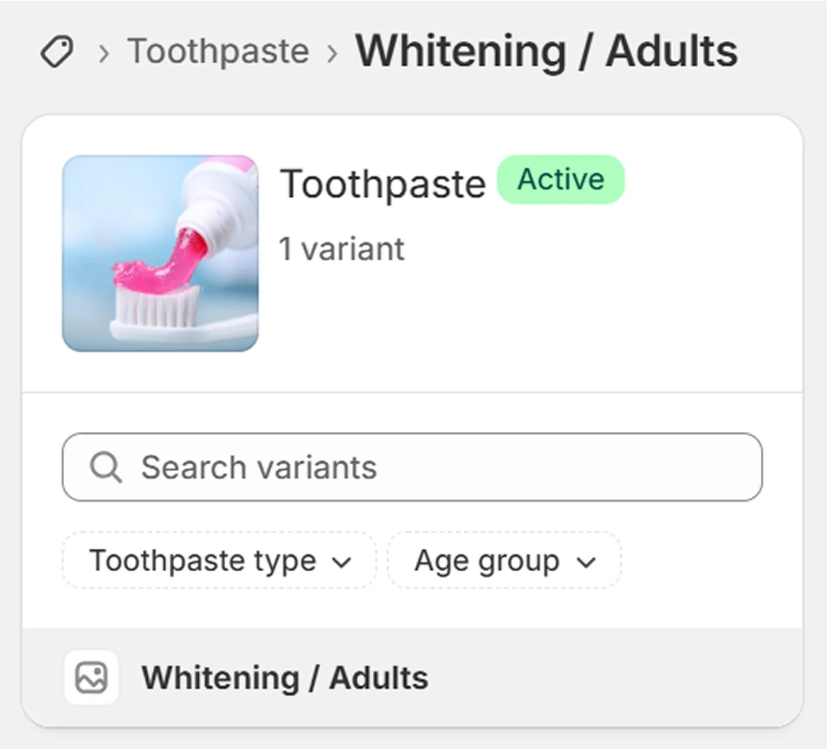Click the Whitening / Adults page heading
This screenshot has width=827, height=749.
546,51
